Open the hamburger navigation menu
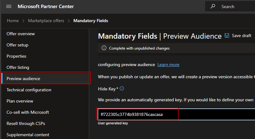This screenshot has width=255, height=139. (9, 7)
